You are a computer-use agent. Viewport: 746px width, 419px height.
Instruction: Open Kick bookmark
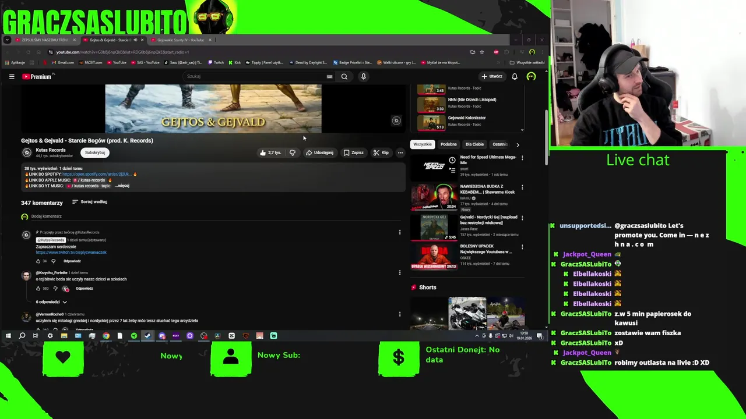coord(234,62)
